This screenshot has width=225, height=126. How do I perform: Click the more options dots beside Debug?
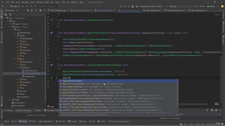click(218, 6)
